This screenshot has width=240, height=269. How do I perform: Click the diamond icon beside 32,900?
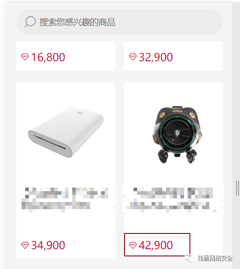pyautogui.click(x=133, y=57)
